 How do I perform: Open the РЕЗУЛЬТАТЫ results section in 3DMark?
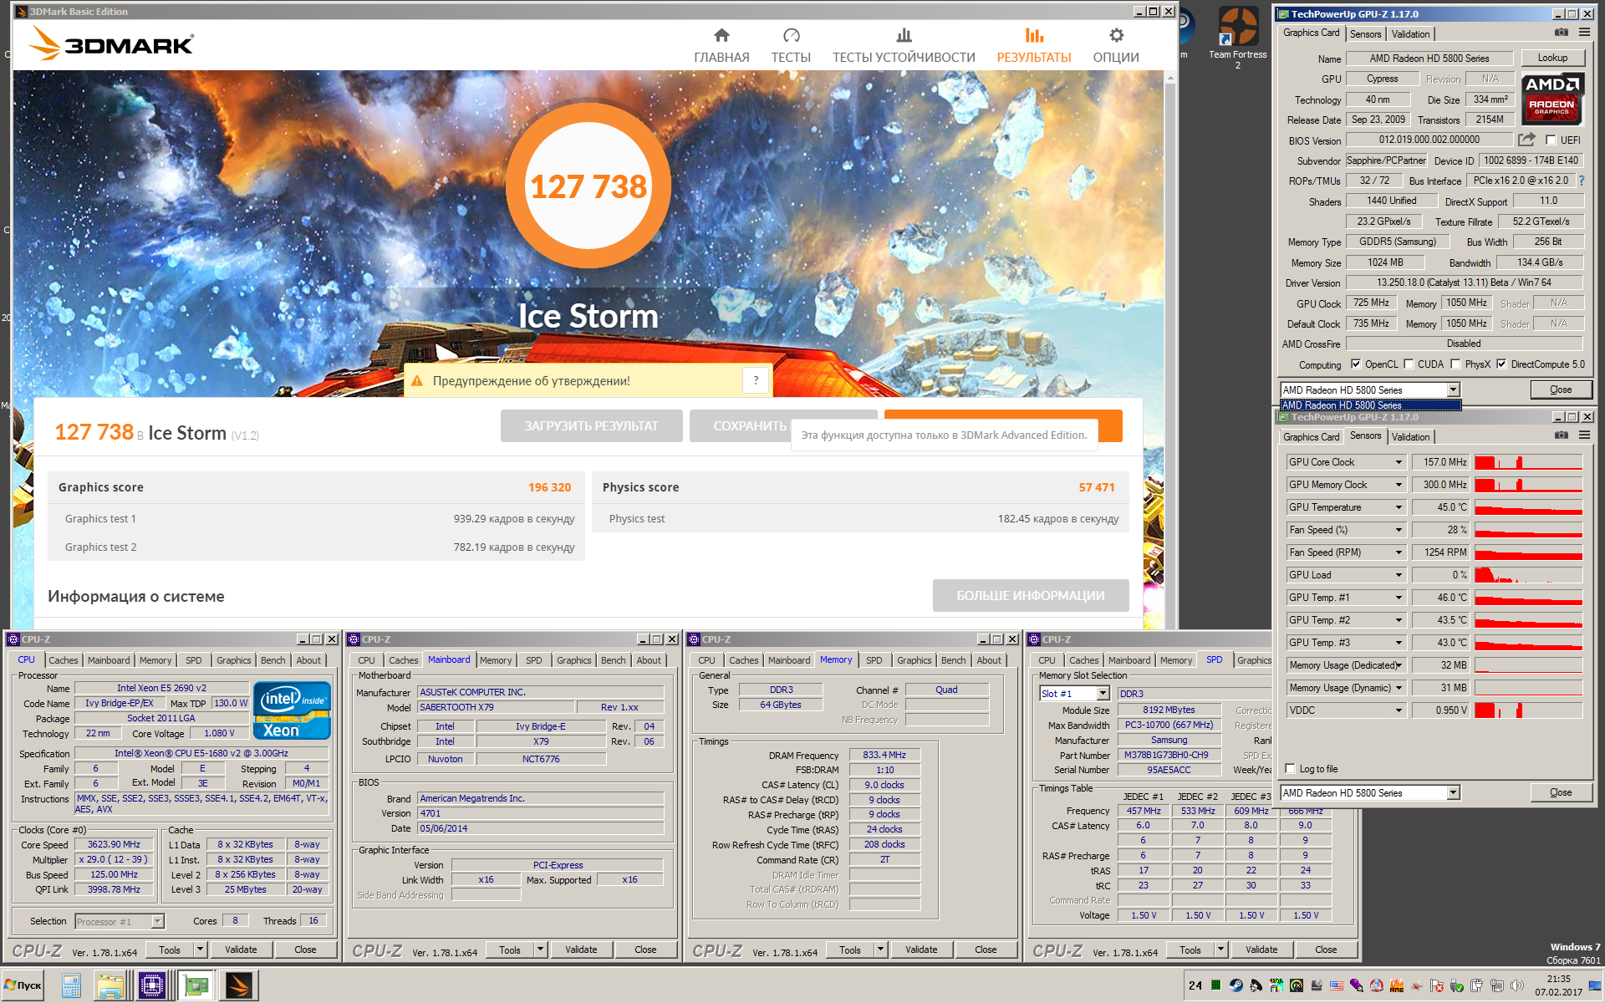[x=1034, y=45]
